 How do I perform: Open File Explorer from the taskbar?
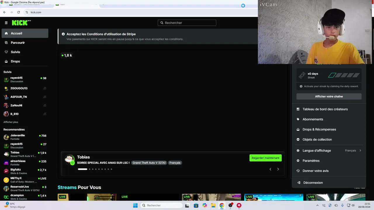213,205
